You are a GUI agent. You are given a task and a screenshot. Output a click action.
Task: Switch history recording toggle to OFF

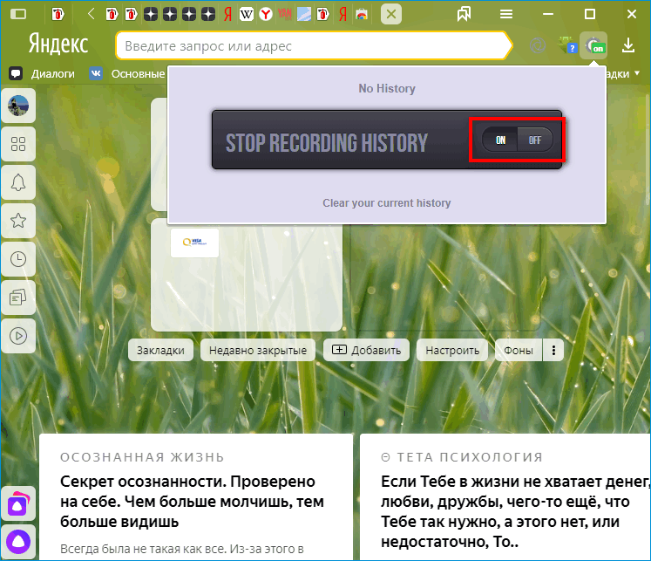[x=535, y=140]
